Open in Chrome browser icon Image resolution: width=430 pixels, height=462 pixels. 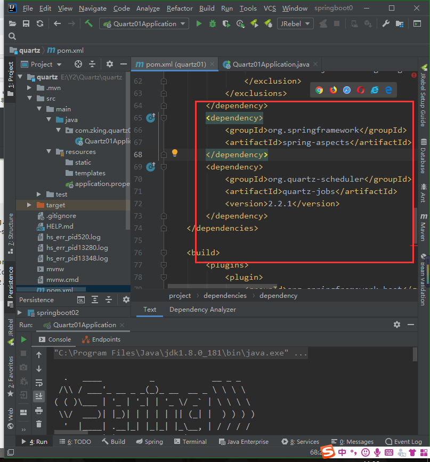click(319, 90)
